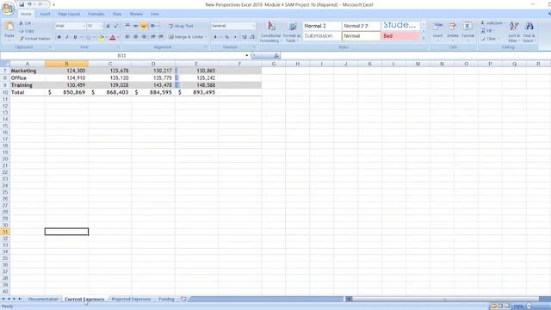This screenshot has height=310, width=551.
Task: Open the Funding sheet tab
Action: (x=166, y=299)
